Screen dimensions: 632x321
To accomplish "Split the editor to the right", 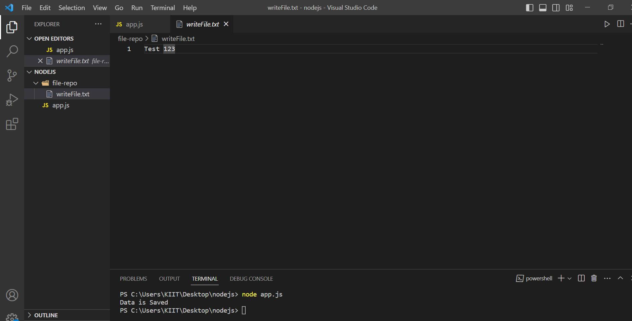I will pos(621,24).
